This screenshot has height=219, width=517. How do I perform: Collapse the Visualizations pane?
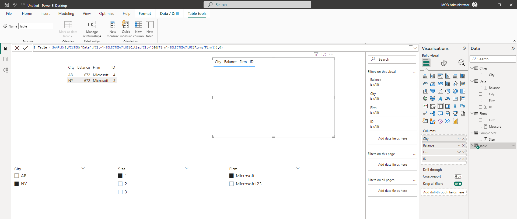coord(464,48)
